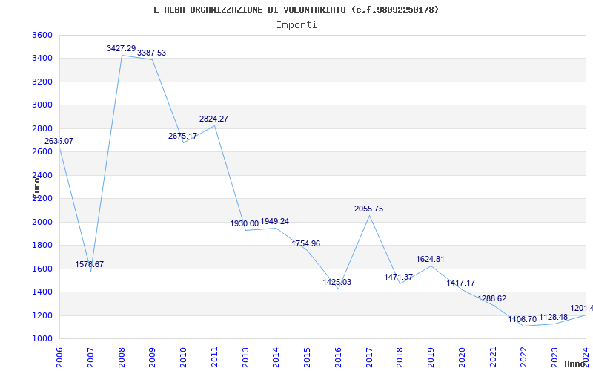Click the 2021 x-axis year label
593x371 pixels.
(493, 358)
